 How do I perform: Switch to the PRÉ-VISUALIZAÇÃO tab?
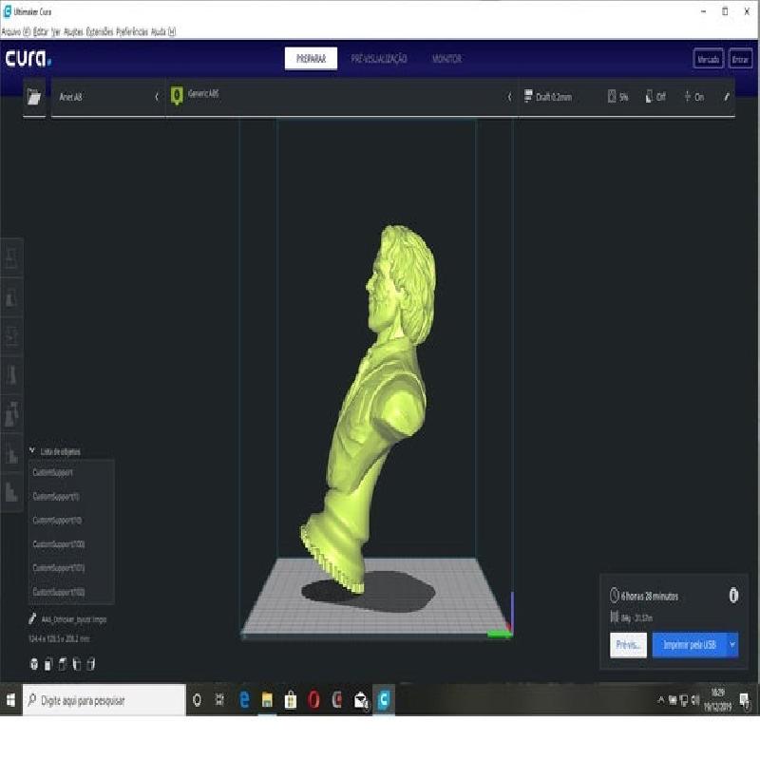point(379,59)
